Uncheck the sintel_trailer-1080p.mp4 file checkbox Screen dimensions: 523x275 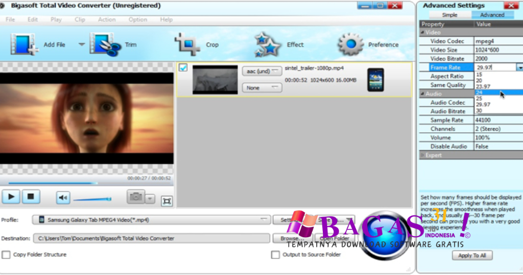click(x=183, y=68)
